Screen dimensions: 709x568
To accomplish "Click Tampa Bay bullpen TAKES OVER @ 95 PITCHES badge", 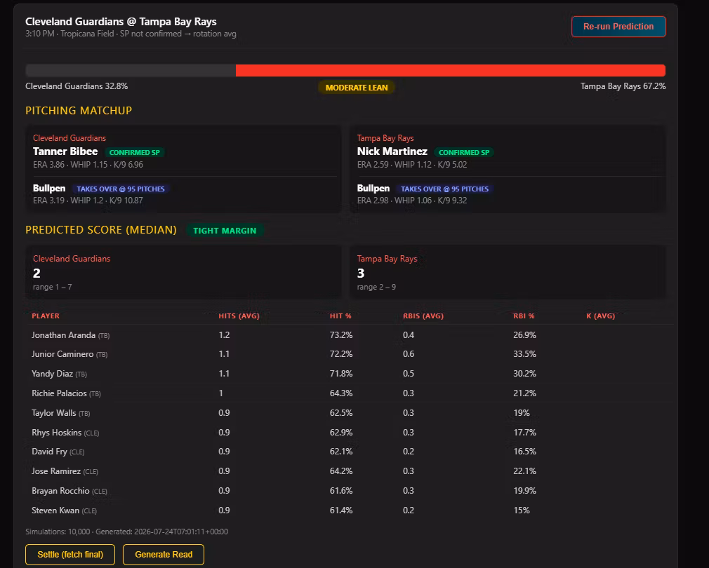I will click(x=444, y=189).
